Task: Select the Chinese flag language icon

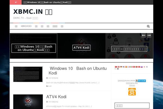Action: [x=116, y=67]
